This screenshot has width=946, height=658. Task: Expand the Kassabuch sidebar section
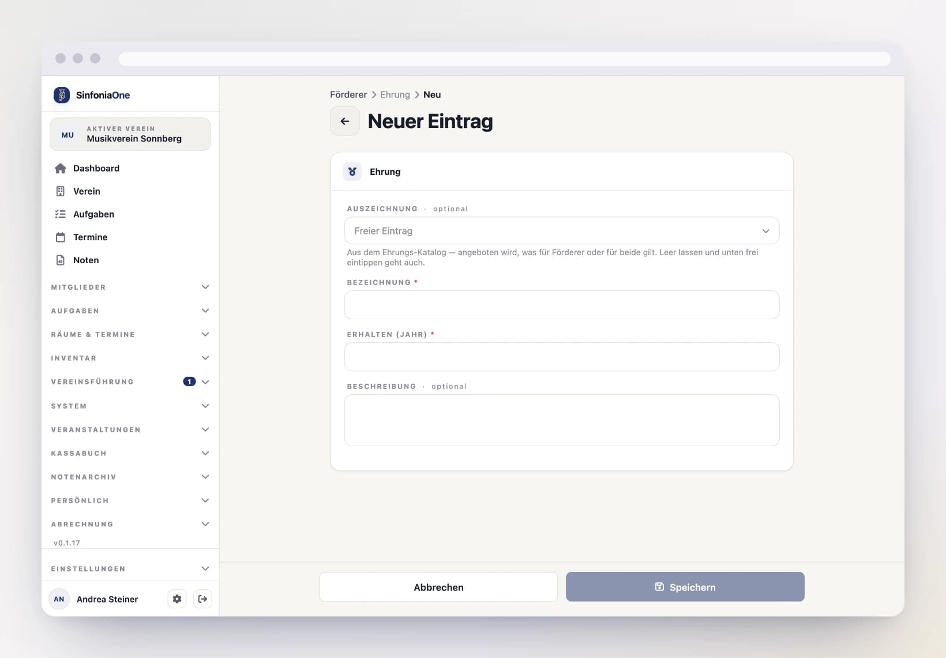130,453
